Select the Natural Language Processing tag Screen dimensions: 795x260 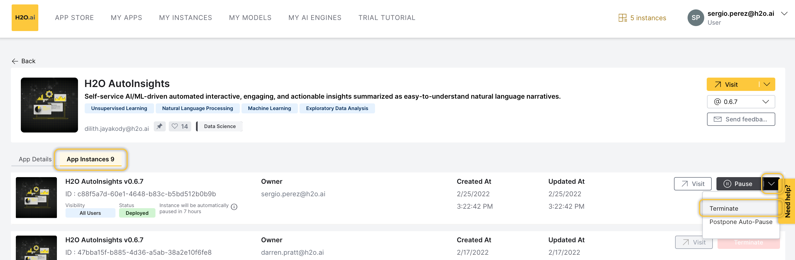(198, 108)
